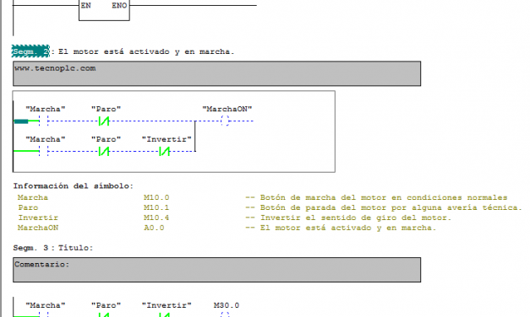Viewport: 530px width, 317px height.
Task: Click the "Marcha" label in Segm. 3
Action: (x=46, y=305)
